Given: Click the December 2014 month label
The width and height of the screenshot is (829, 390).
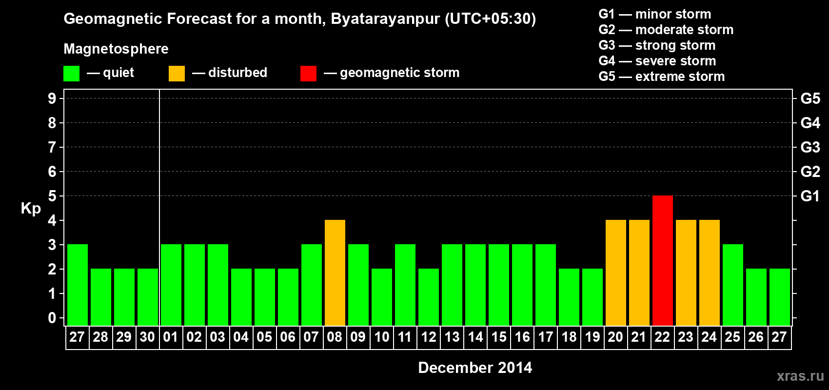Looking at the screenshot, I should (475, 368).
